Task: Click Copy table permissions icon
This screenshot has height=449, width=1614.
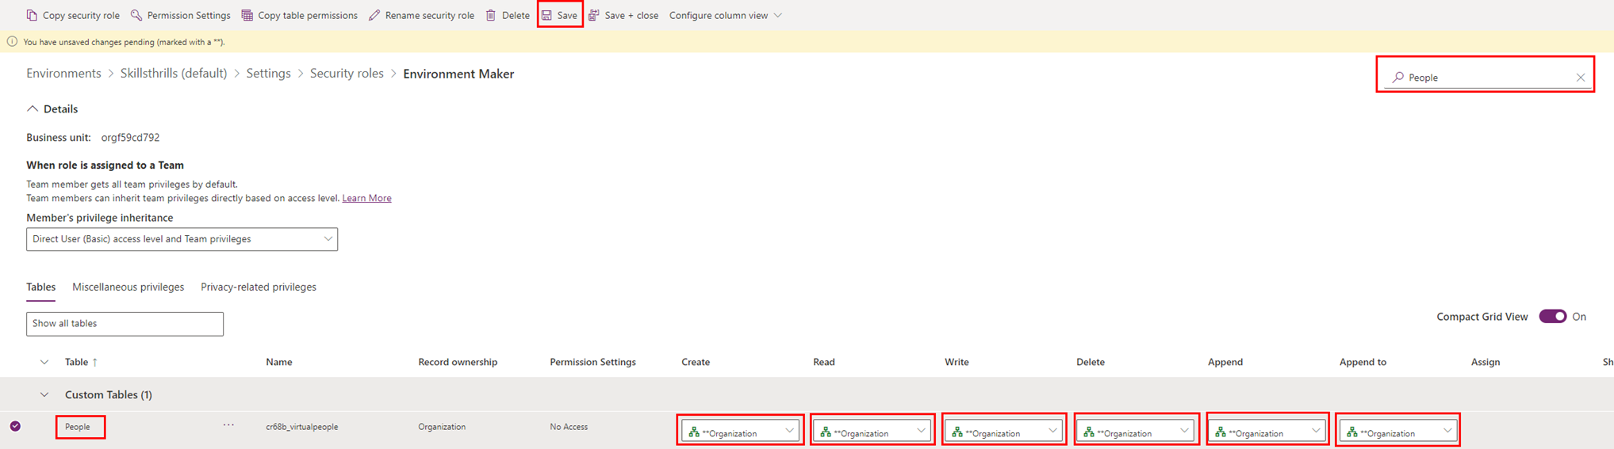Action: tap(247, 15)
